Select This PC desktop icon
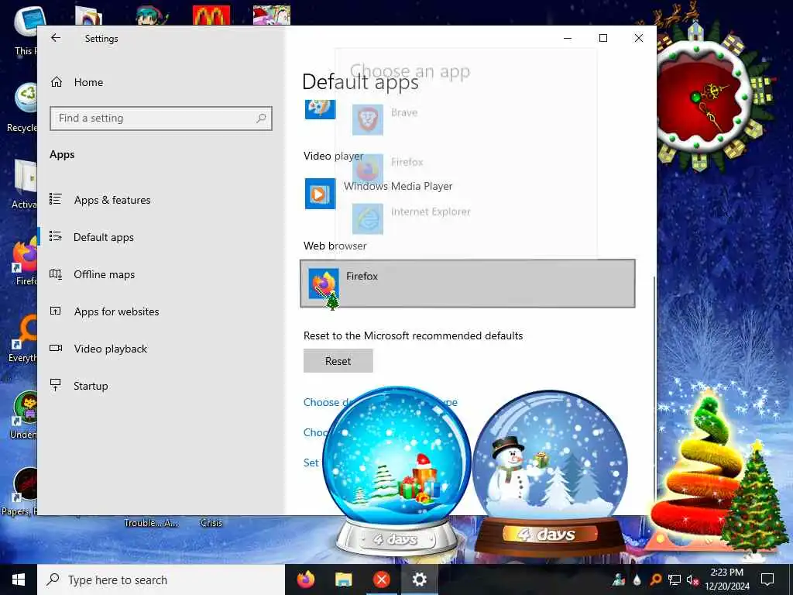The image size is (793, 595). (26, 30)
